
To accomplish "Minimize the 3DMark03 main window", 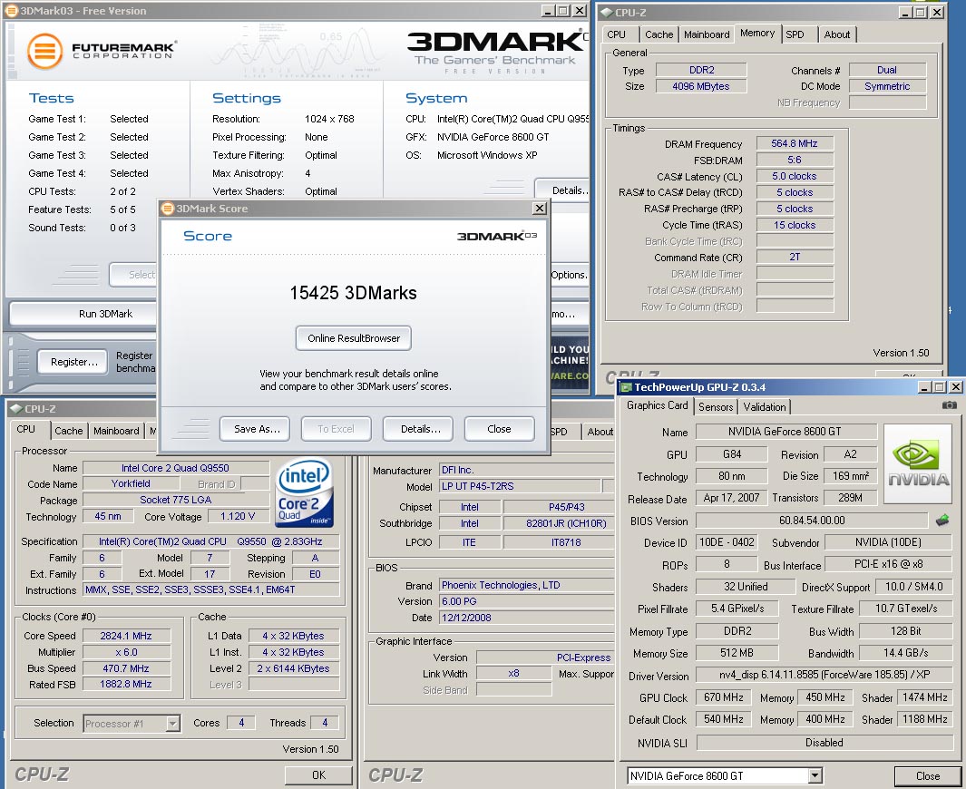I will 548,11.
